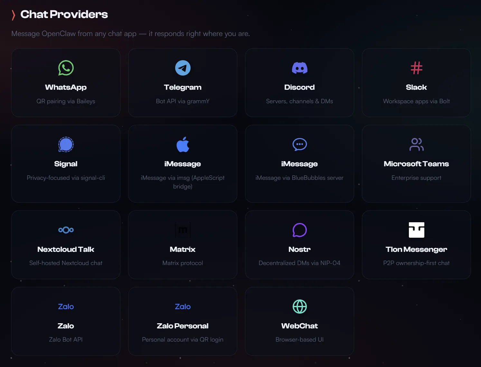The height and width of the screenshot is (367, 481).
Task: Click the iMessage BlueBubbles speech bubble icon
Action: point(299,144)
